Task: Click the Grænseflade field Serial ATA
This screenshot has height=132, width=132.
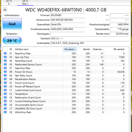Action: [68, 24]
